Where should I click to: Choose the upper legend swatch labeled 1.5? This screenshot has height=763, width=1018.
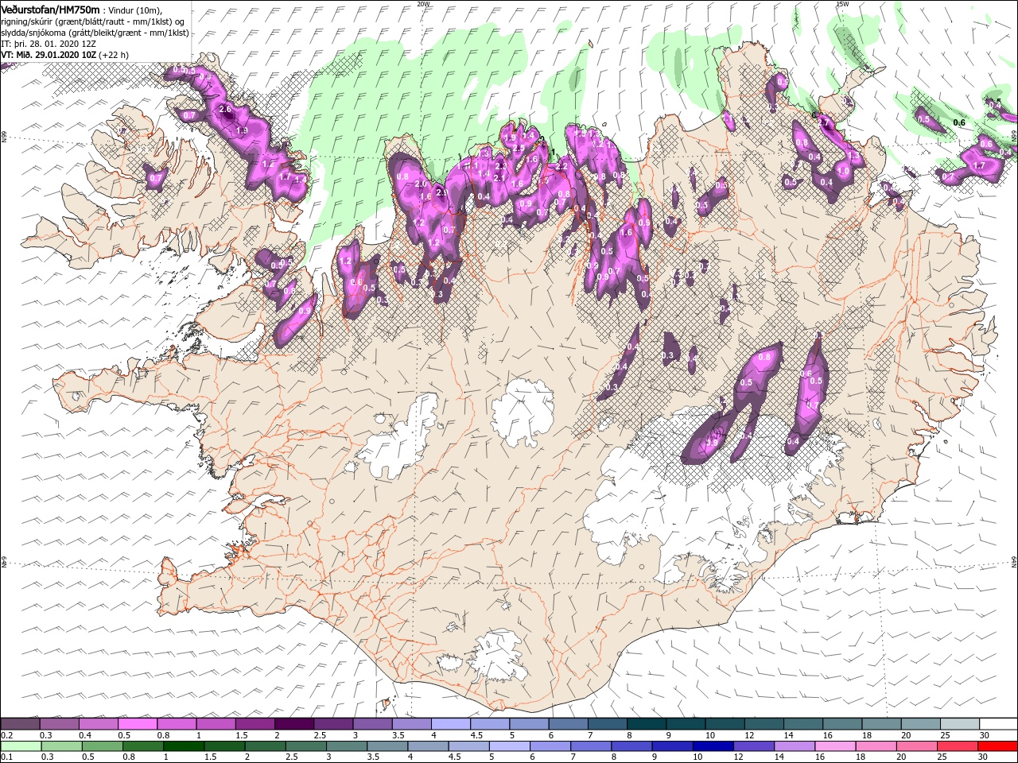click(255, 724)
